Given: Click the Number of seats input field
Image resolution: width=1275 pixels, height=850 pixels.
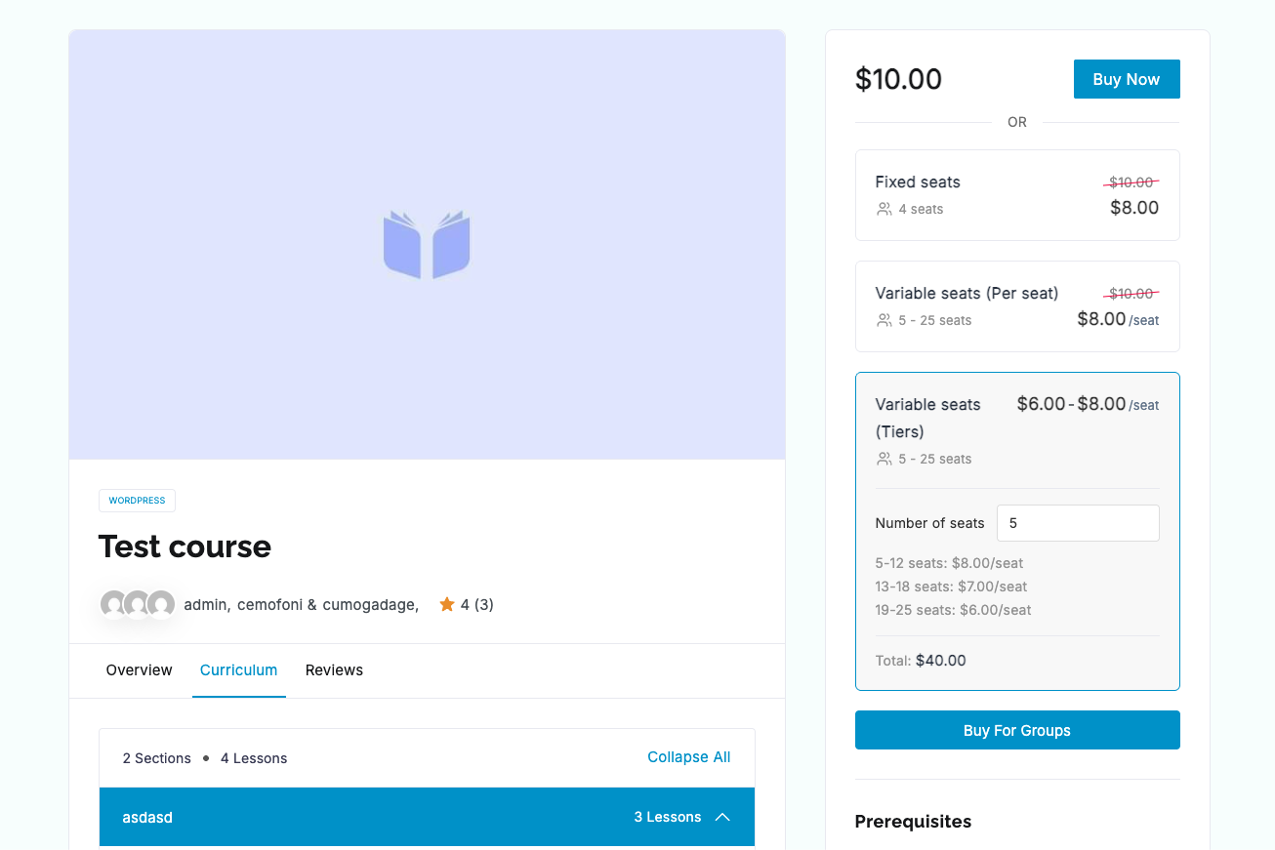Looking at the screenshot, I should (x=1077, y=523).
